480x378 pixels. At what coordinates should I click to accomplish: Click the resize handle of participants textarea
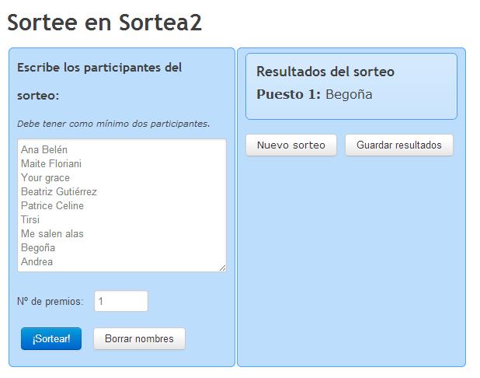click(x=223, y=268)
